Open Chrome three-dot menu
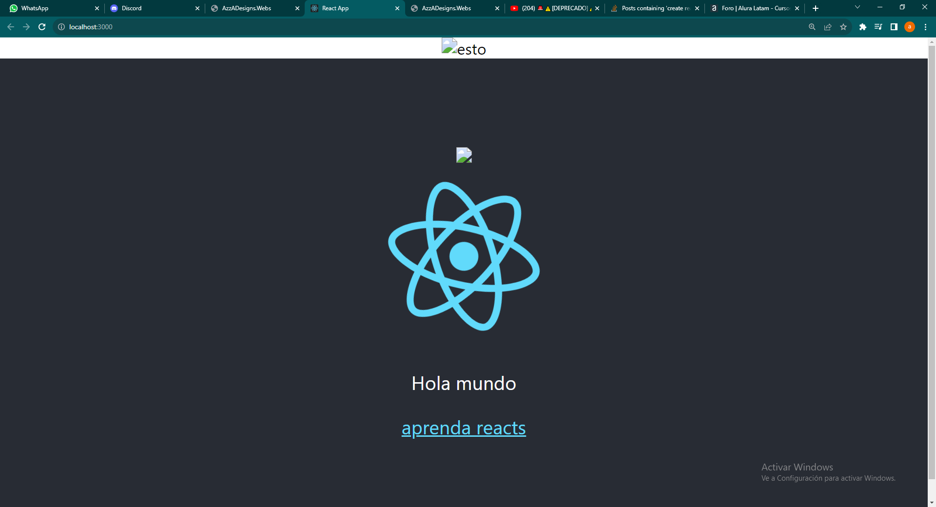Screen dimensions: 936x507 click(925, 27)
